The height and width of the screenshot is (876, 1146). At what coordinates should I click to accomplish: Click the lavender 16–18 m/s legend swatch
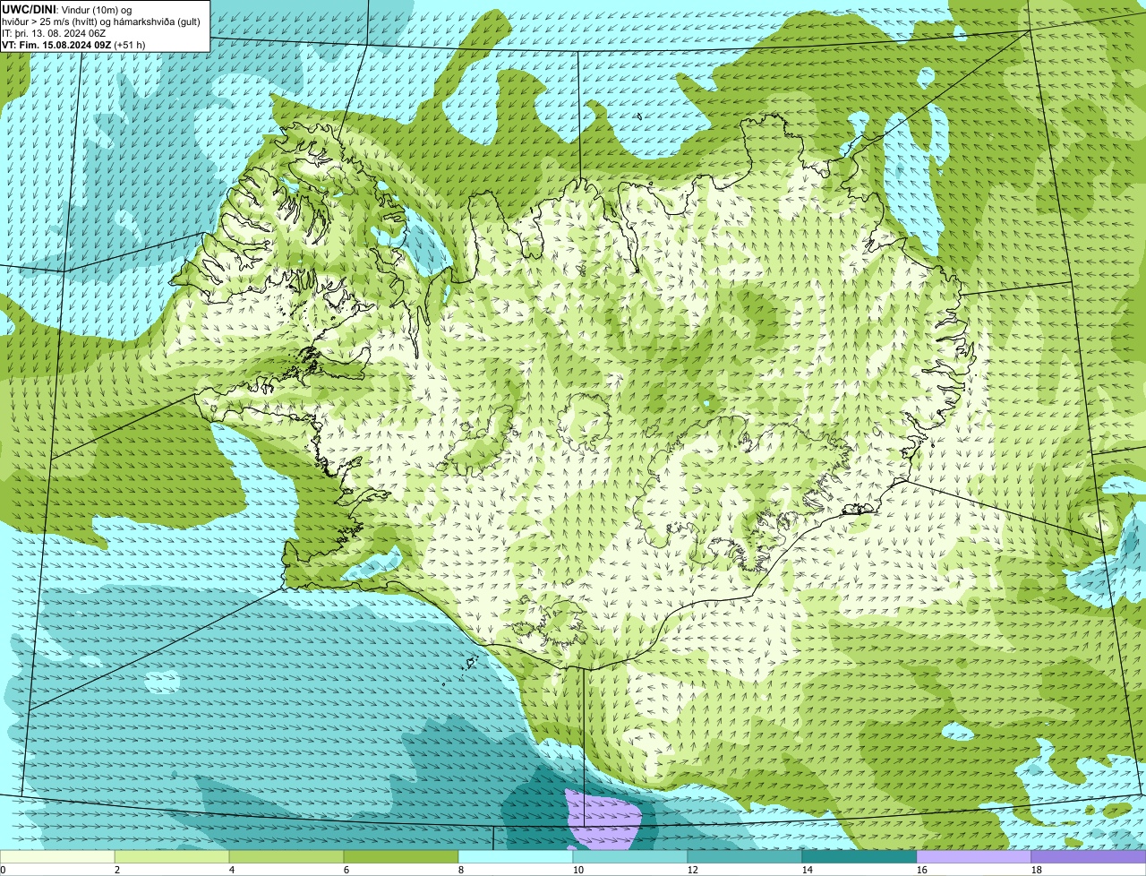[x=974, y=857]
